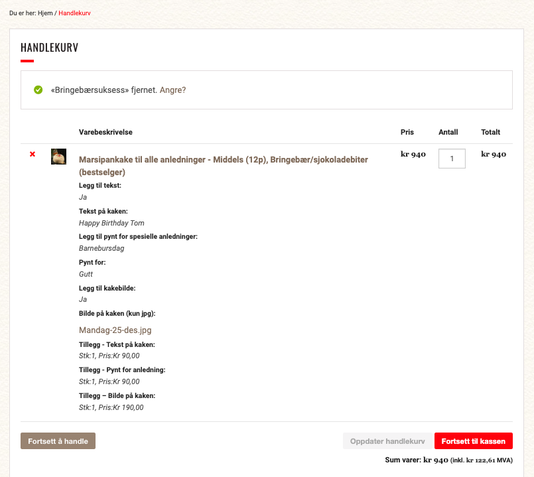Remove the Marsipankake item with red X

pos(33,155)
